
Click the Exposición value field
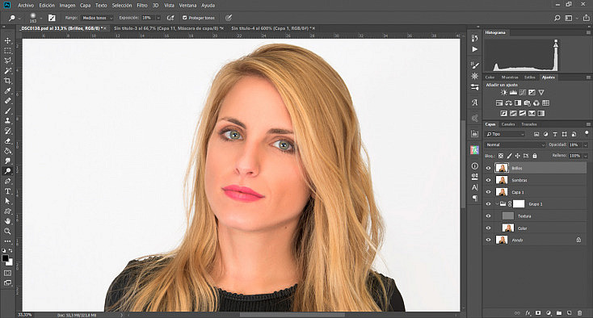148,18
